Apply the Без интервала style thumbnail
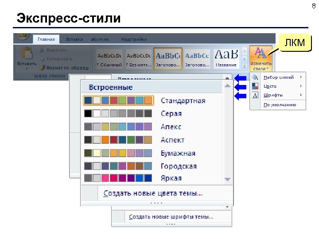Image resolution: width=319 pixels, height=239 pixels. coord(139,59)
